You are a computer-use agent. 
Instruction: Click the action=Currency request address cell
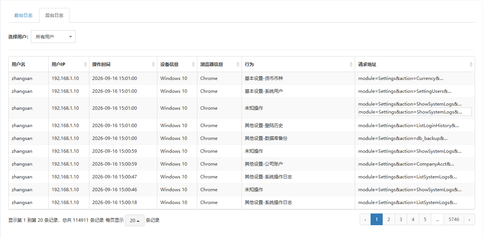click(x=415, y=78)
